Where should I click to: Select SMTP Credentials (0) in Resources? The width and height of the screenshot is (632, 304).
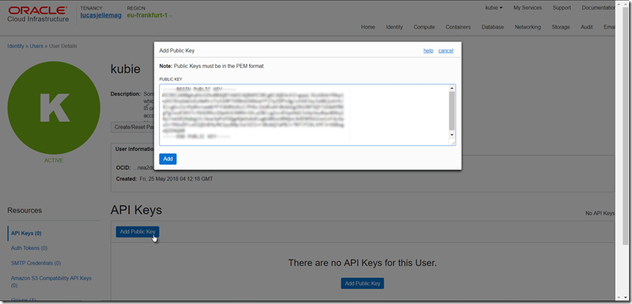tap(36, 263)
